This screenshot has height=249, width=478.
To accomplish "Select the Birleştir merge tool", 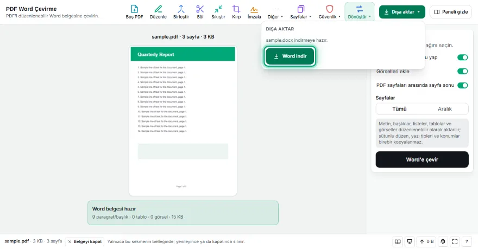I will [181, 12].
